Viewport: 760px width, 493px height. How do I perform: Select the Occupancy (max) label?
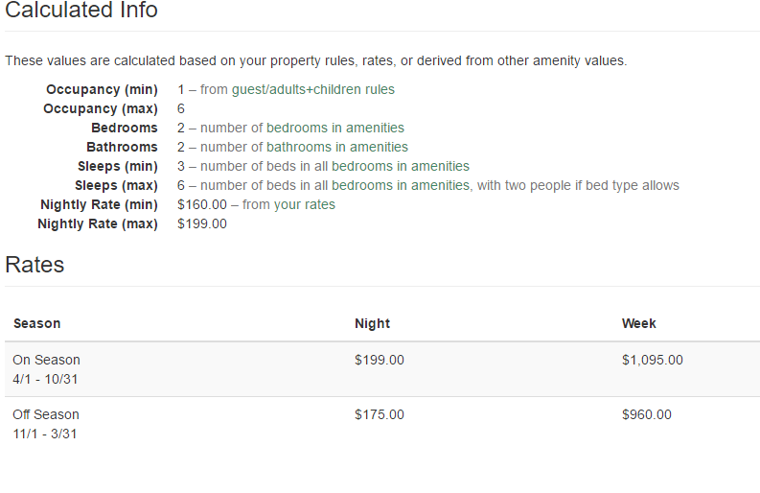(101, 108)
